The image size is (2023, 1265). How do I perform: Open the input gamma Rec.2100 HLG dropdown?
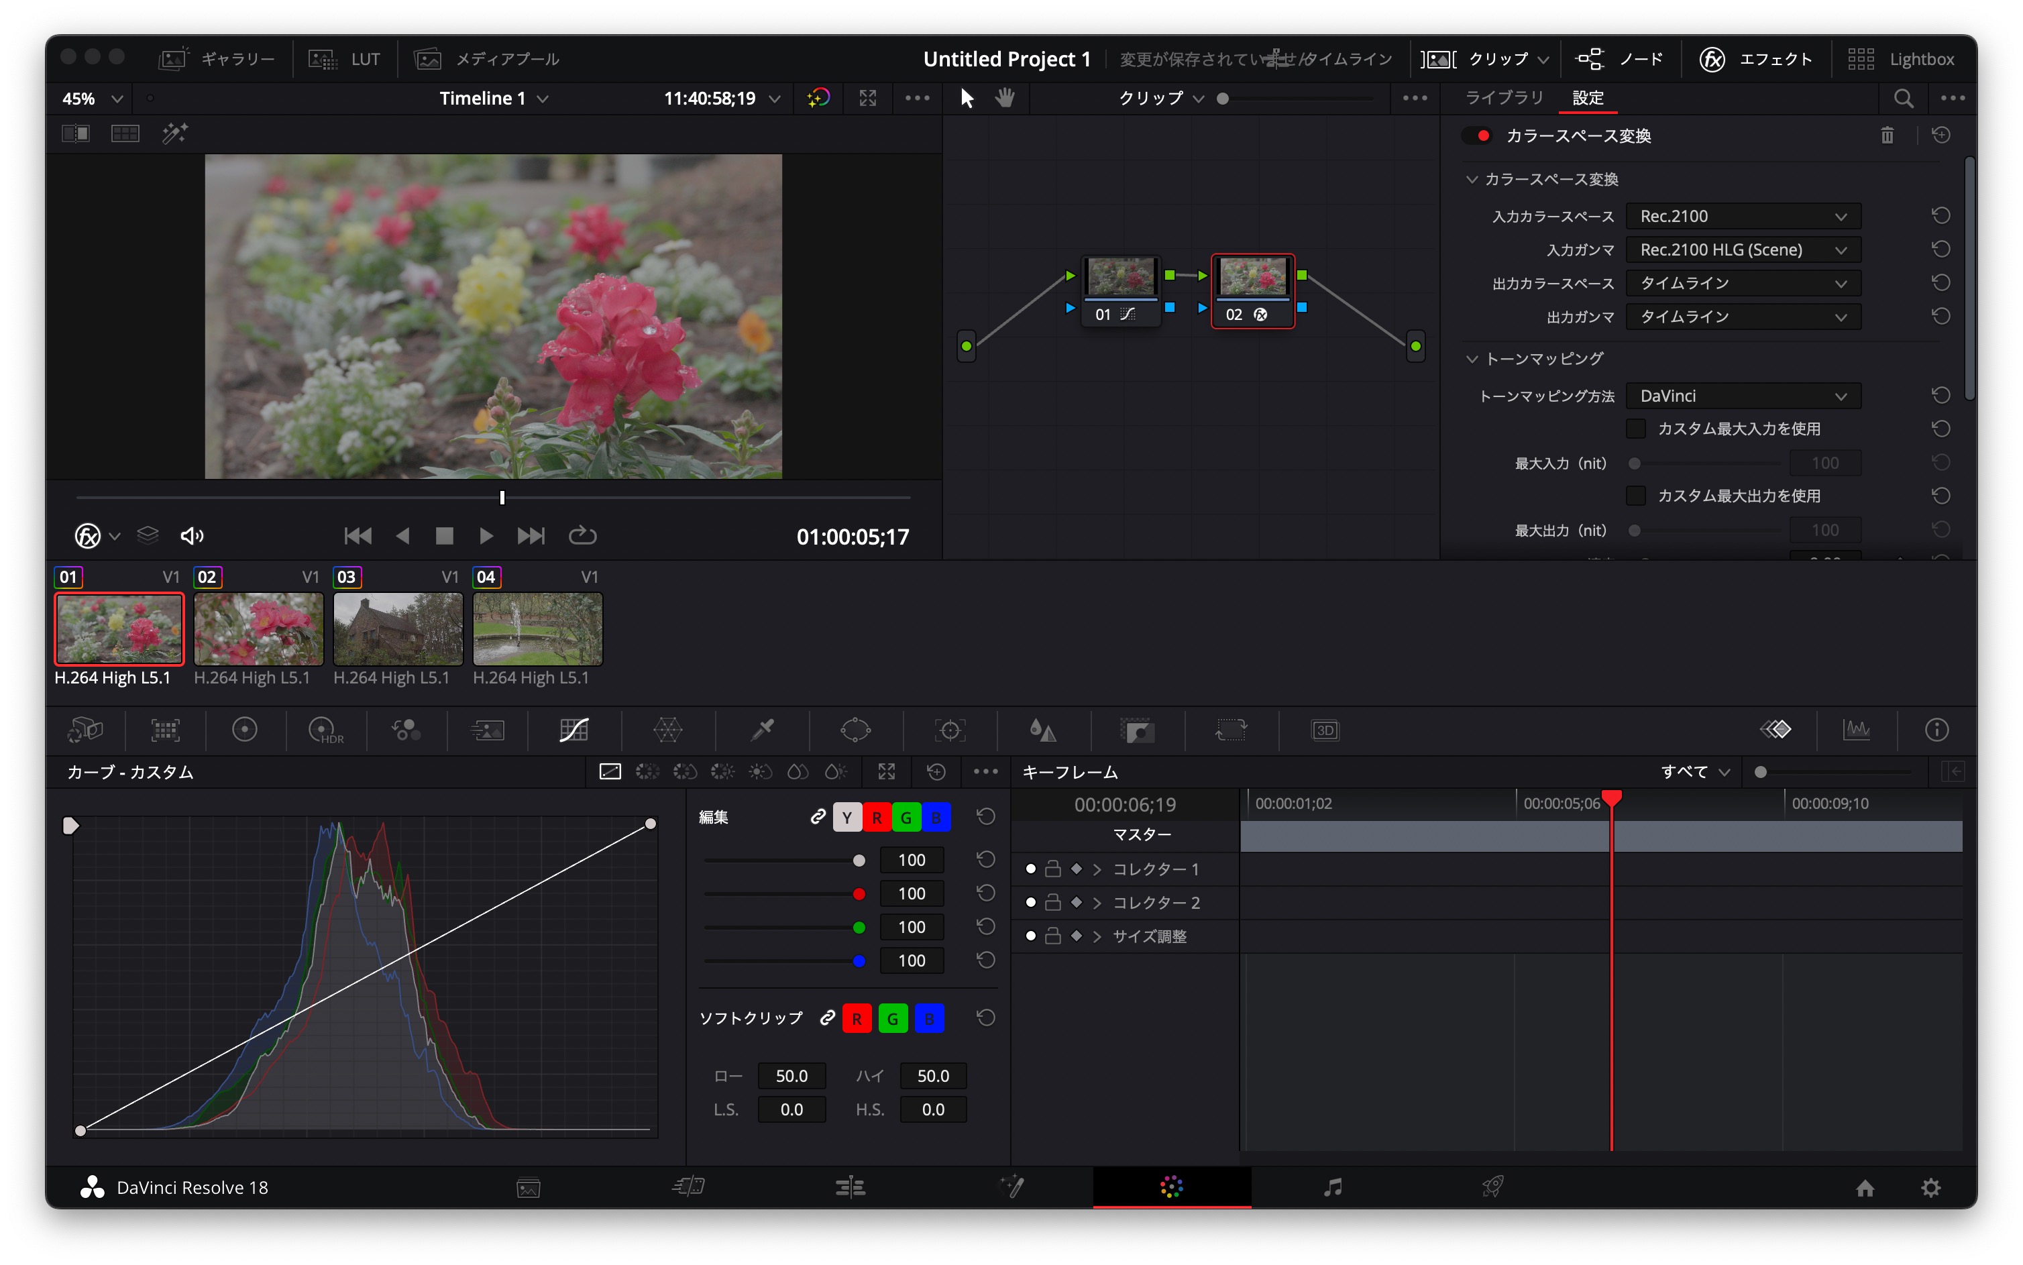[1743, 250]
